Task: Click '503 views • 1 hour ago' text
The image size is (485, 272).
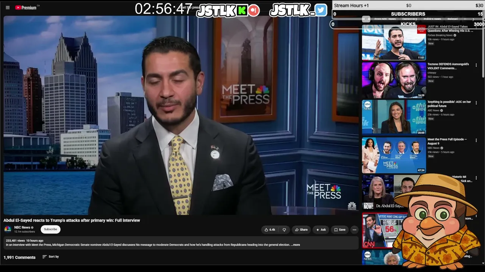Action: pos(440,77)
